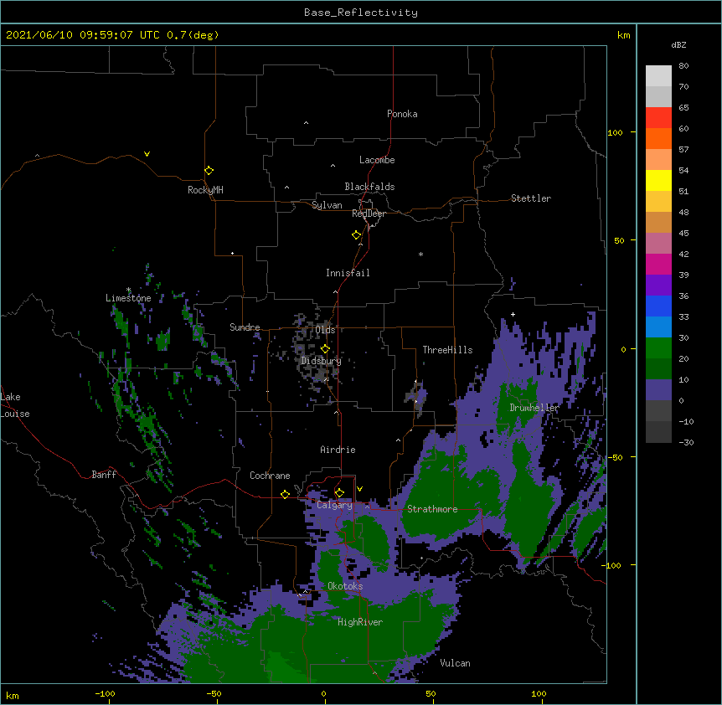Click the -30 value on dBZ legend
Viewport: 722px width, 705px height.
686,442
